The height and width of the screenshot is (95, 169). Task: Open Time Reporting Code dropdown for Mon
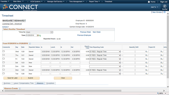[105, 70]
